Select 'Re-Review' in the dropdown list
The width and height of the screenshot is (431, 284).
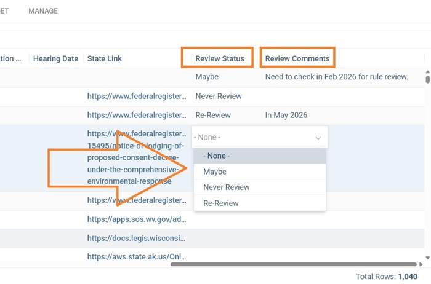(x=220, y=203)
